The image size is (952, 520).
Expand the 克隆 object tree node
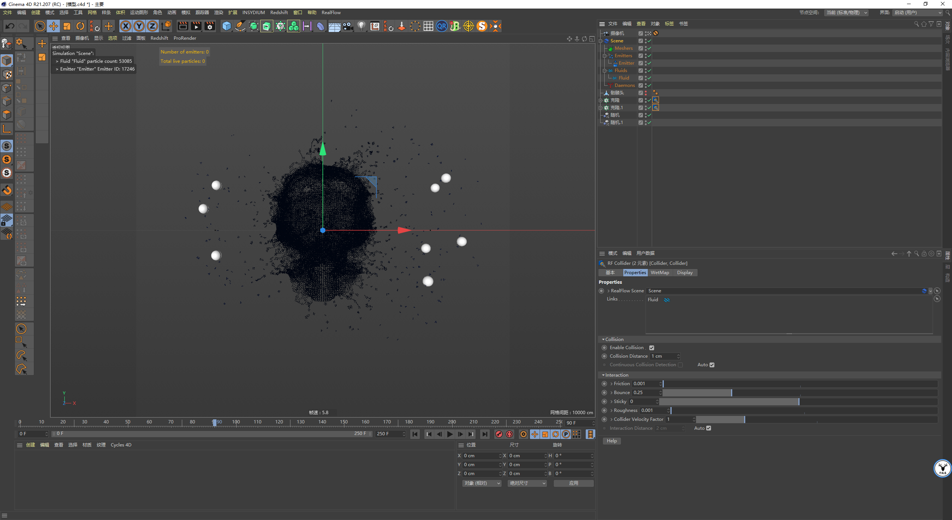[x=601, y=100]
